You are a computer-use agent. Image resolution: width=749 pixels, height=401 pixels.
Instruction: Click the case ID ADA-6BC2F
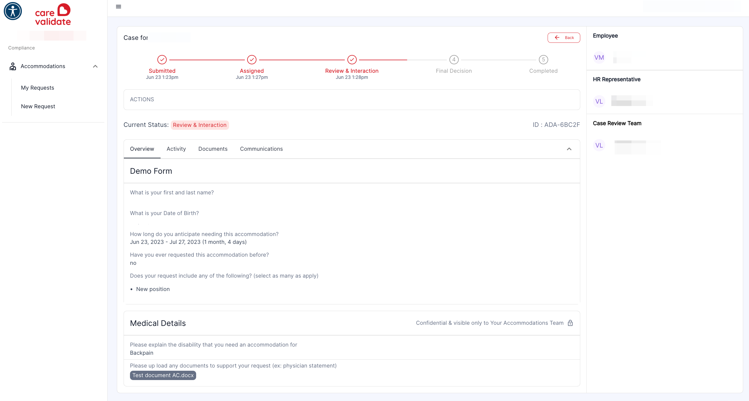[x=556, y=125]
